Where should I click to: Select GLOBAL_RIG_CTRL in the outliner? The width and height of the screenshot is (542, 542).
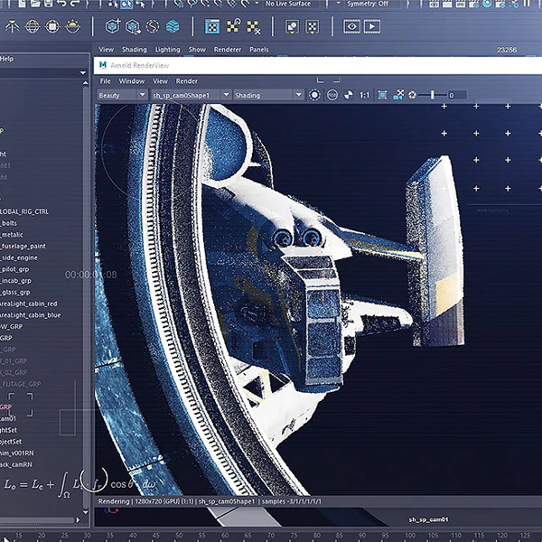(x=24, y=211)
